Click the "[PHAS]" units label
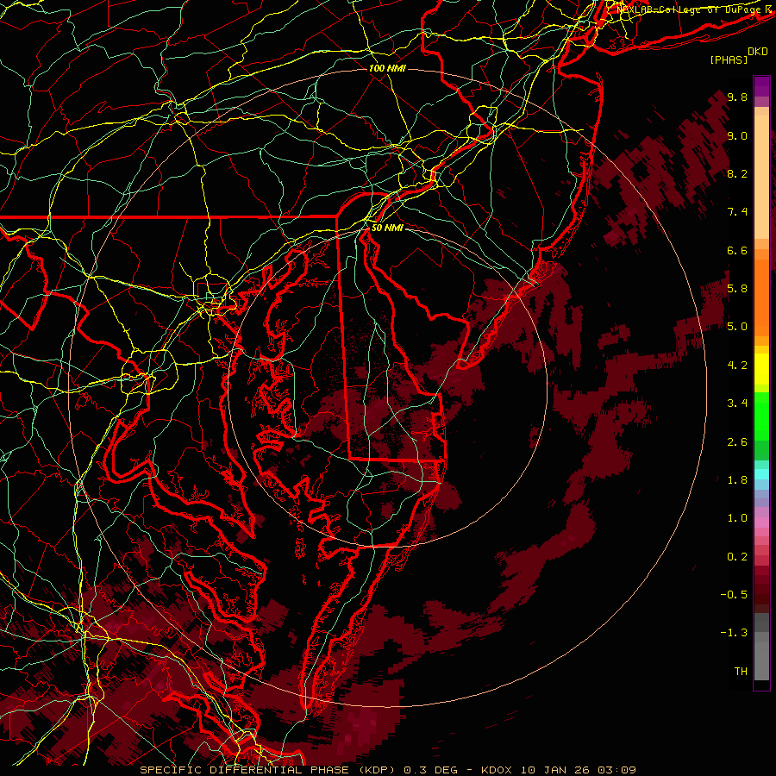 pos(729,60)
